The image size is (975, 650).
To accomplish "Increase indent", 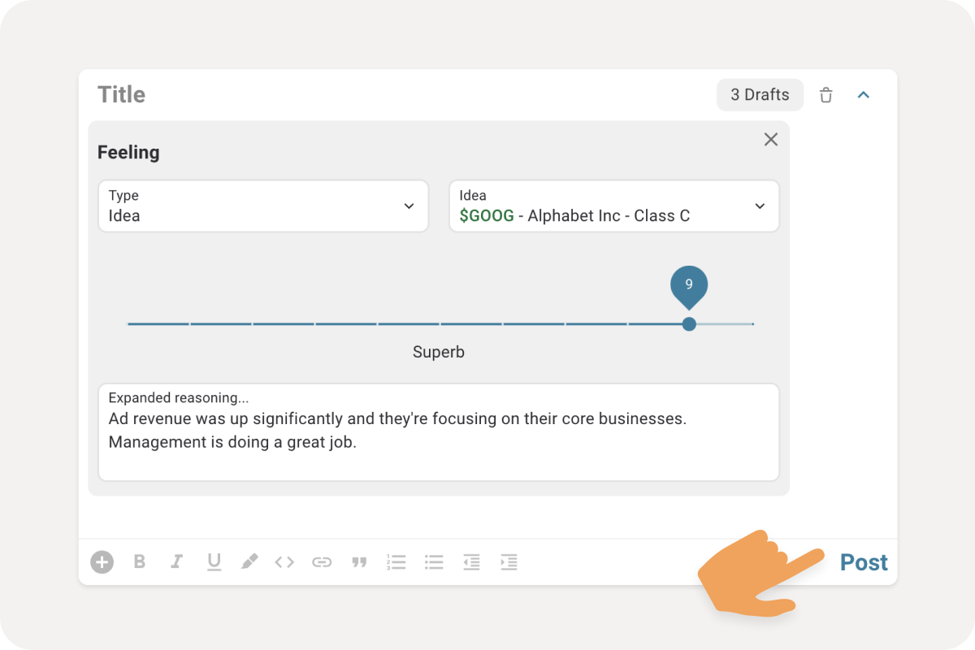I will (509, 561).
